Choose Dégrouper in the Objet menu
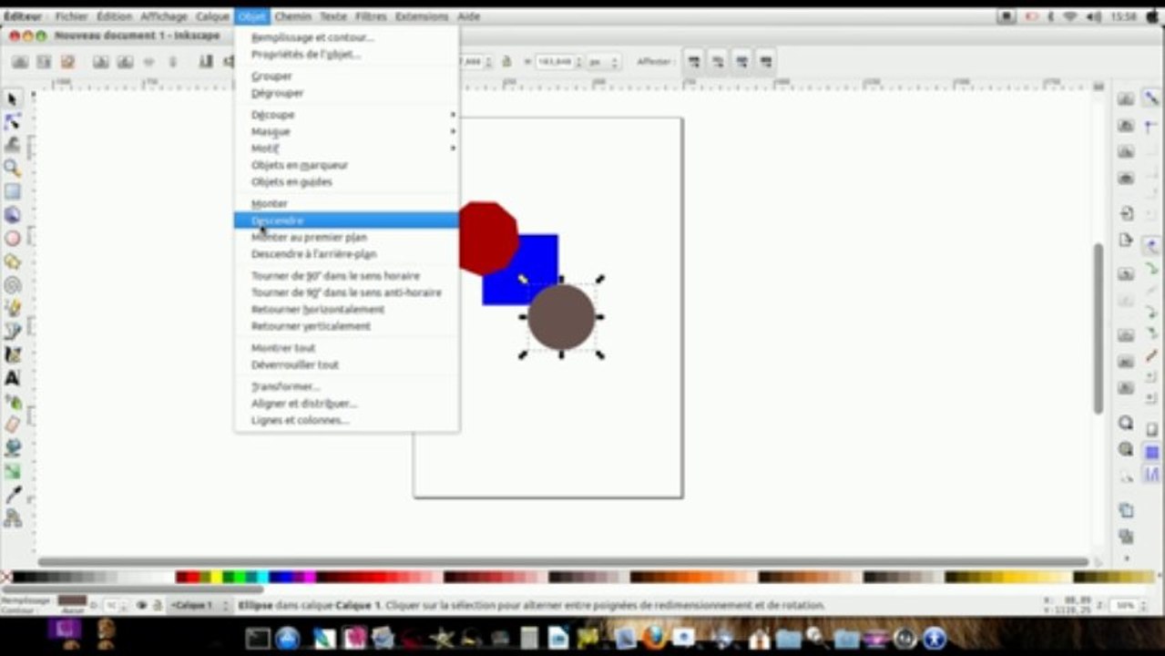 (x=346, y=93)
